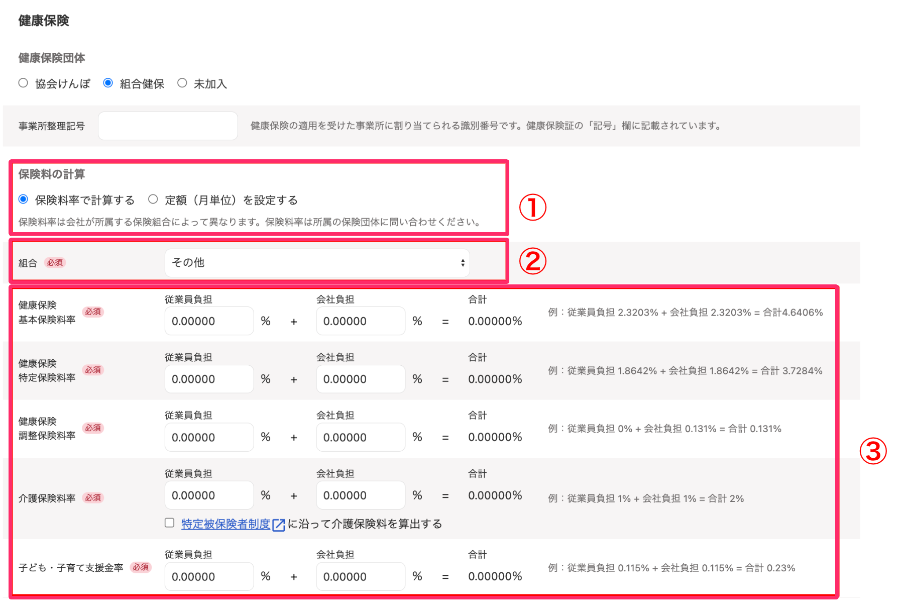This screenshot has height=612, width=898.
Task: Click 子ども・子育て支援金率 会社負担 percent field
Action: click(x=361, y=576)
